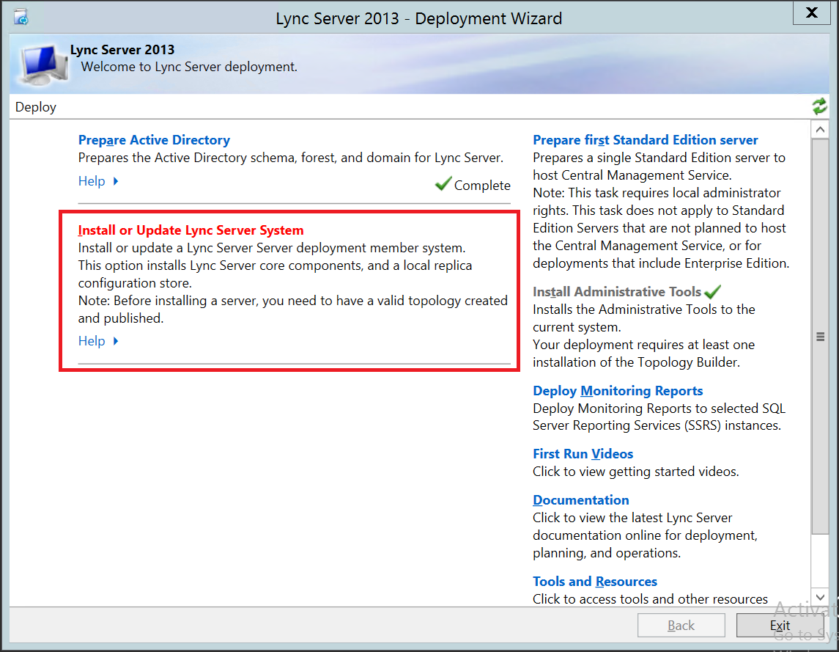The width and height of the screenshot is (839, 652).
Task: Click the Exit button
Action: (x=780, y=625)
